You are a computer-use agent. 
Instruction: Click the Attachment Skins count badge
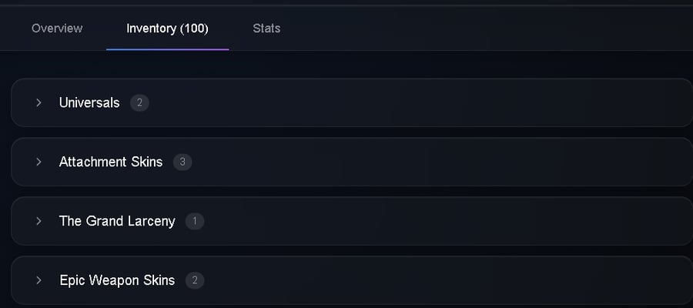pos(182,162)
